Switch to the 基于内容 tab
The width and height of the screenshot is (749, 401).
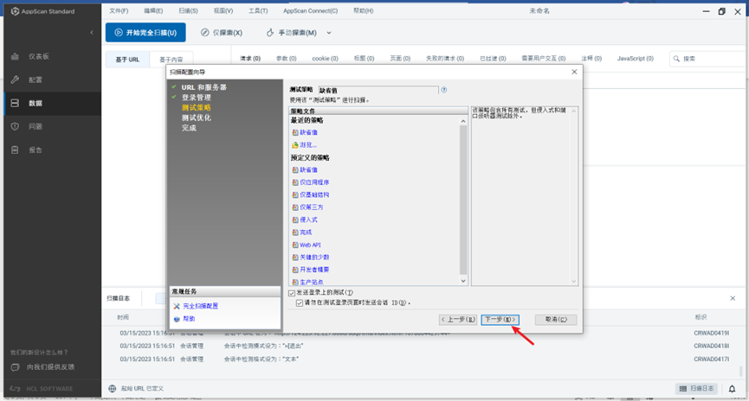click(171, 59)
